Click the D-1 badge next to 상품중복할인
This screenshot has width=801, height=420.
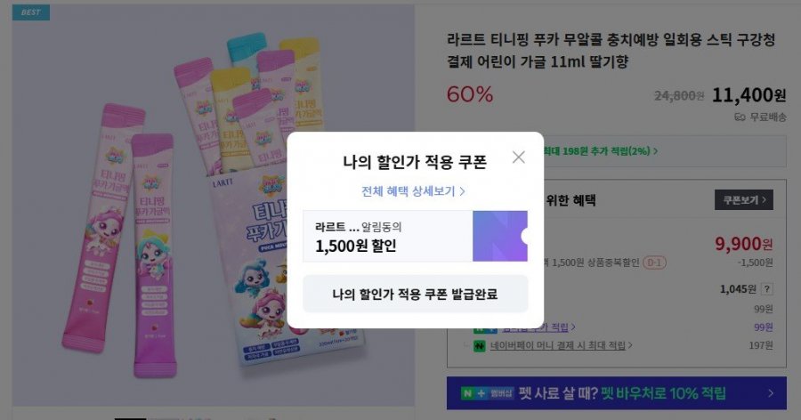[x=654, y=262]
